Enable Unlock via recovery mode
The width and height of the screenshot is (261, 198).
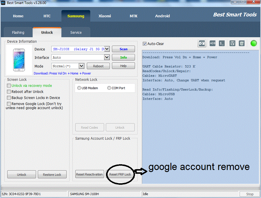(x=9, y=86)
